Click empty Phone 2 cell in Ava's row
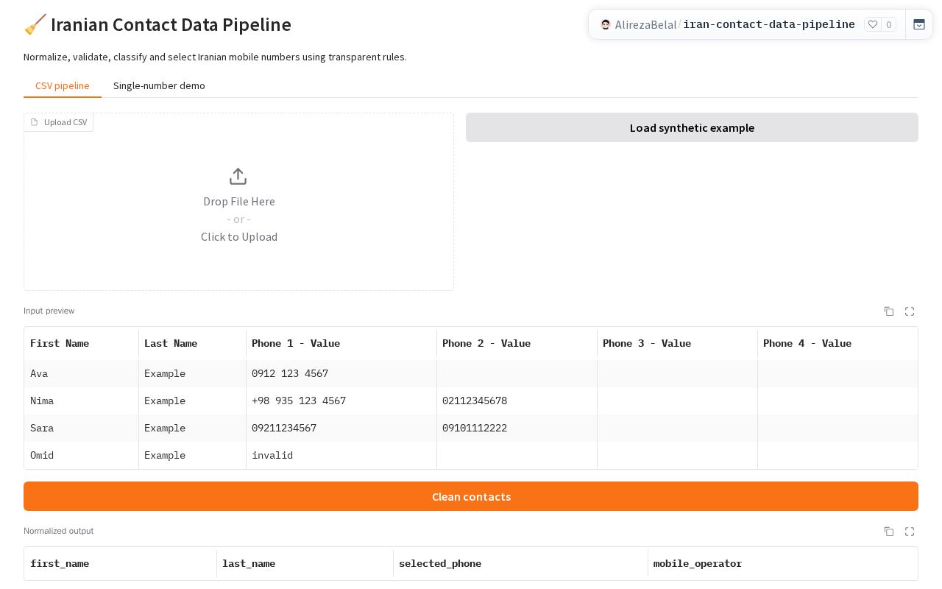The image size is (942, 589). 517,373
